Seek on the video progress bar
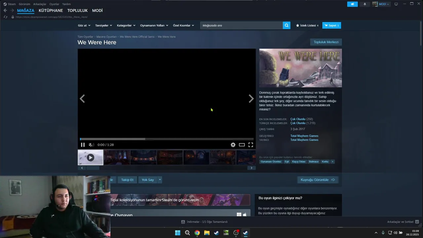Image resolution: width=423 pixels, height=238 pixels. point(167,139)
